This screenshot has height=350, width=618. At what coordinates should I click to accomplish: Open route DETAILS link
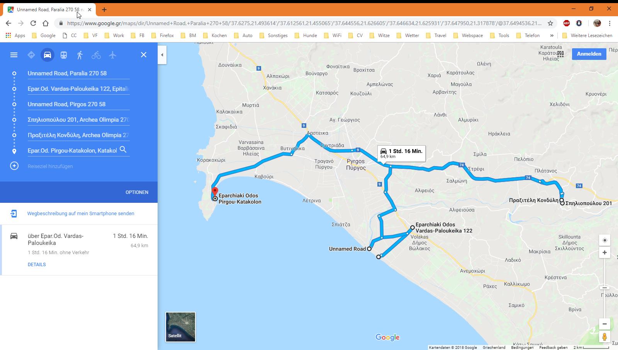[x=37, y=265]
